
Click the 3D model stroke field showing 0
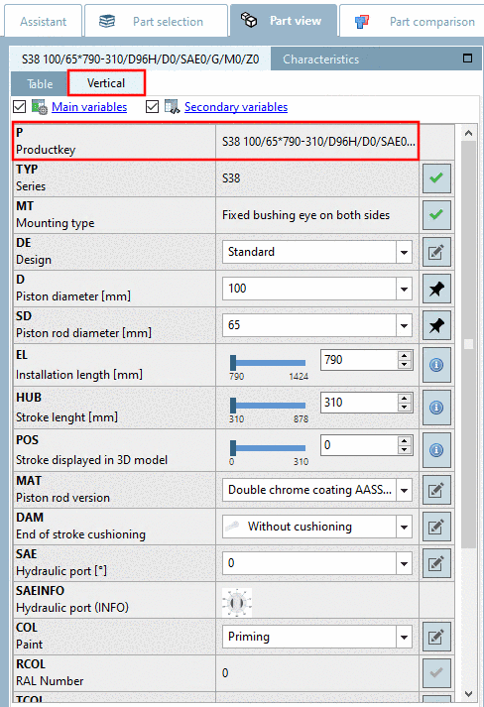pos(359,445)
